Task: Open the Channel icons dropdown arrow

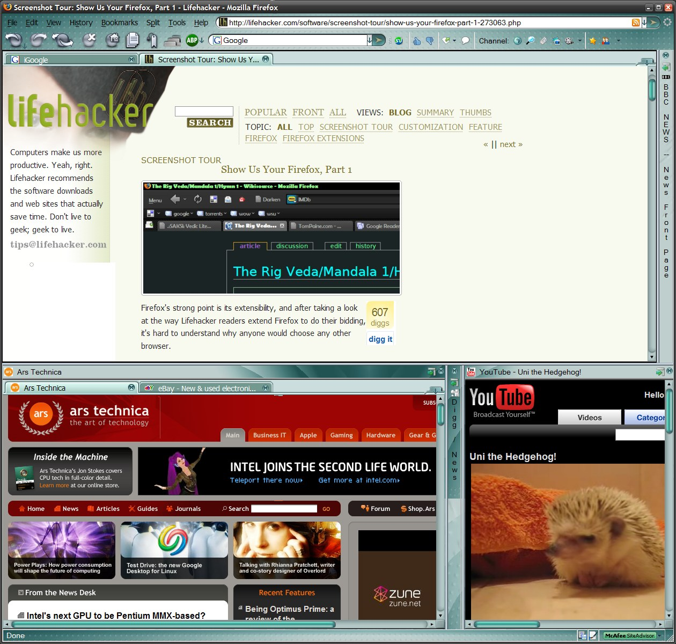Action: [579, 40]
